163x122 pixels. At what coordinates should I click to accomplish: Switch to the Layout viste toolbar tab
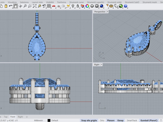[x=37, y=2]
